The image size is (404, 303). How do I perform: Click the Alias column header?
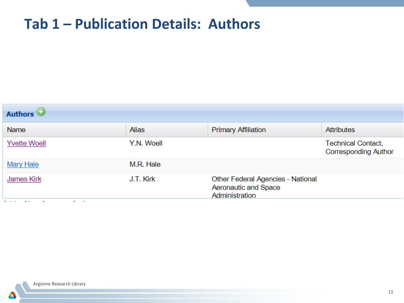167,129
